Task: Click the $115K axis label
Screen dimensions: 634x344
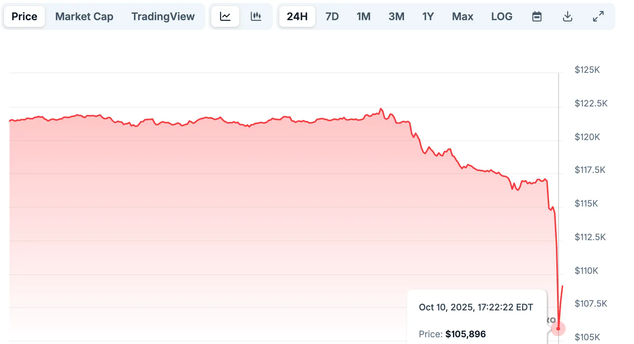Action: click(586, 204)
